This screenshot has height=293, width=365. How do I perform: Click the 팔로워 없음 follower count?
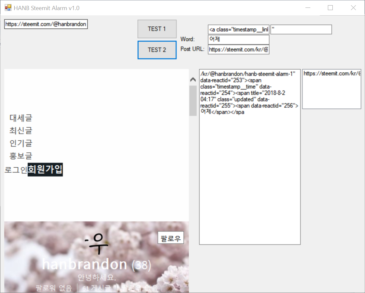54,288
